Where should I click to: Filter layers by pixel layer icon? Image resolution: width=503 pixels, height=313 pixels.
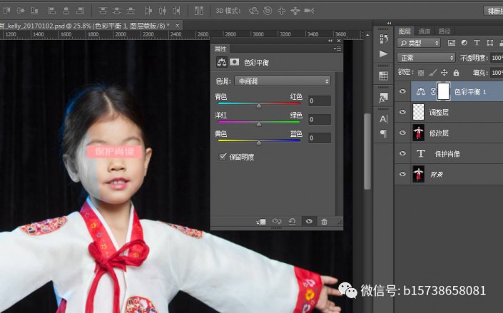(x=452, y=43)
